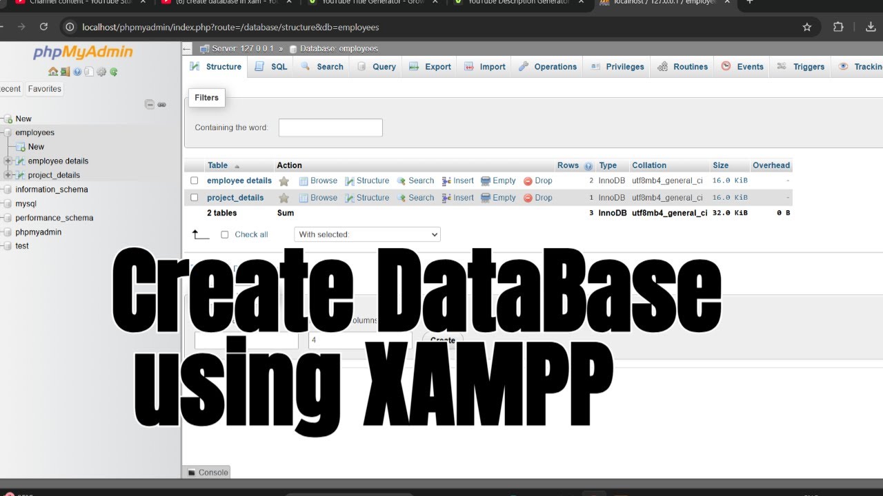The height and width of the screenshot is (496, 883).
Task: Reload navigation panel green refresh icon
Action: [x=113, y=72]
